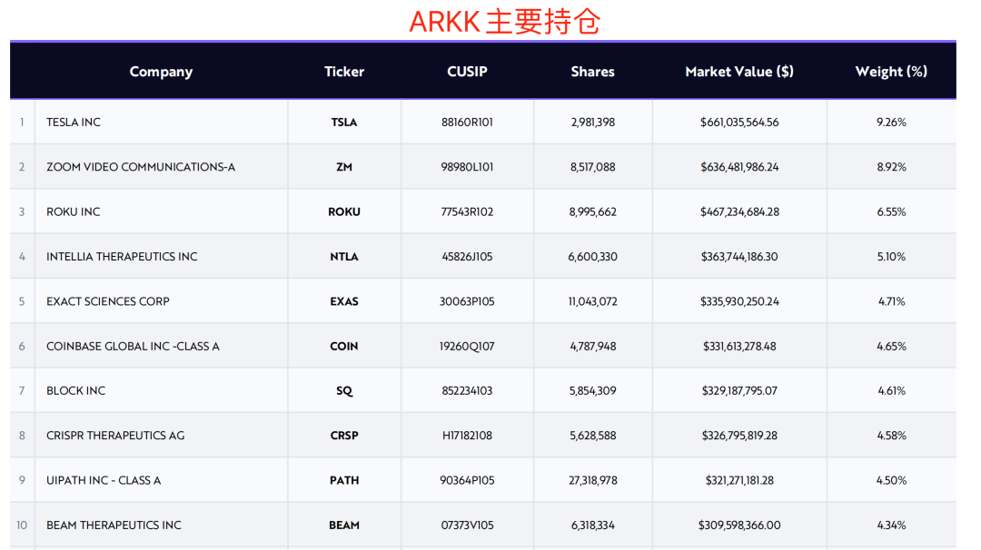Viewport: 981px width, 550px height.
Task: Select the TESLA INC company name
Action: click(74, 123)
